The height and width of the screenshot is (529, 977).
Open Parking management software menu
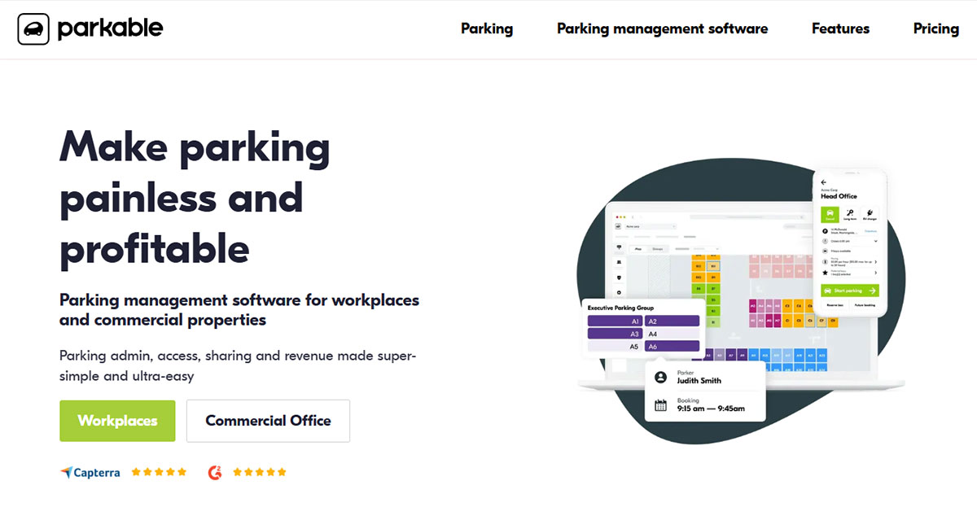click(x=662, y=29)
